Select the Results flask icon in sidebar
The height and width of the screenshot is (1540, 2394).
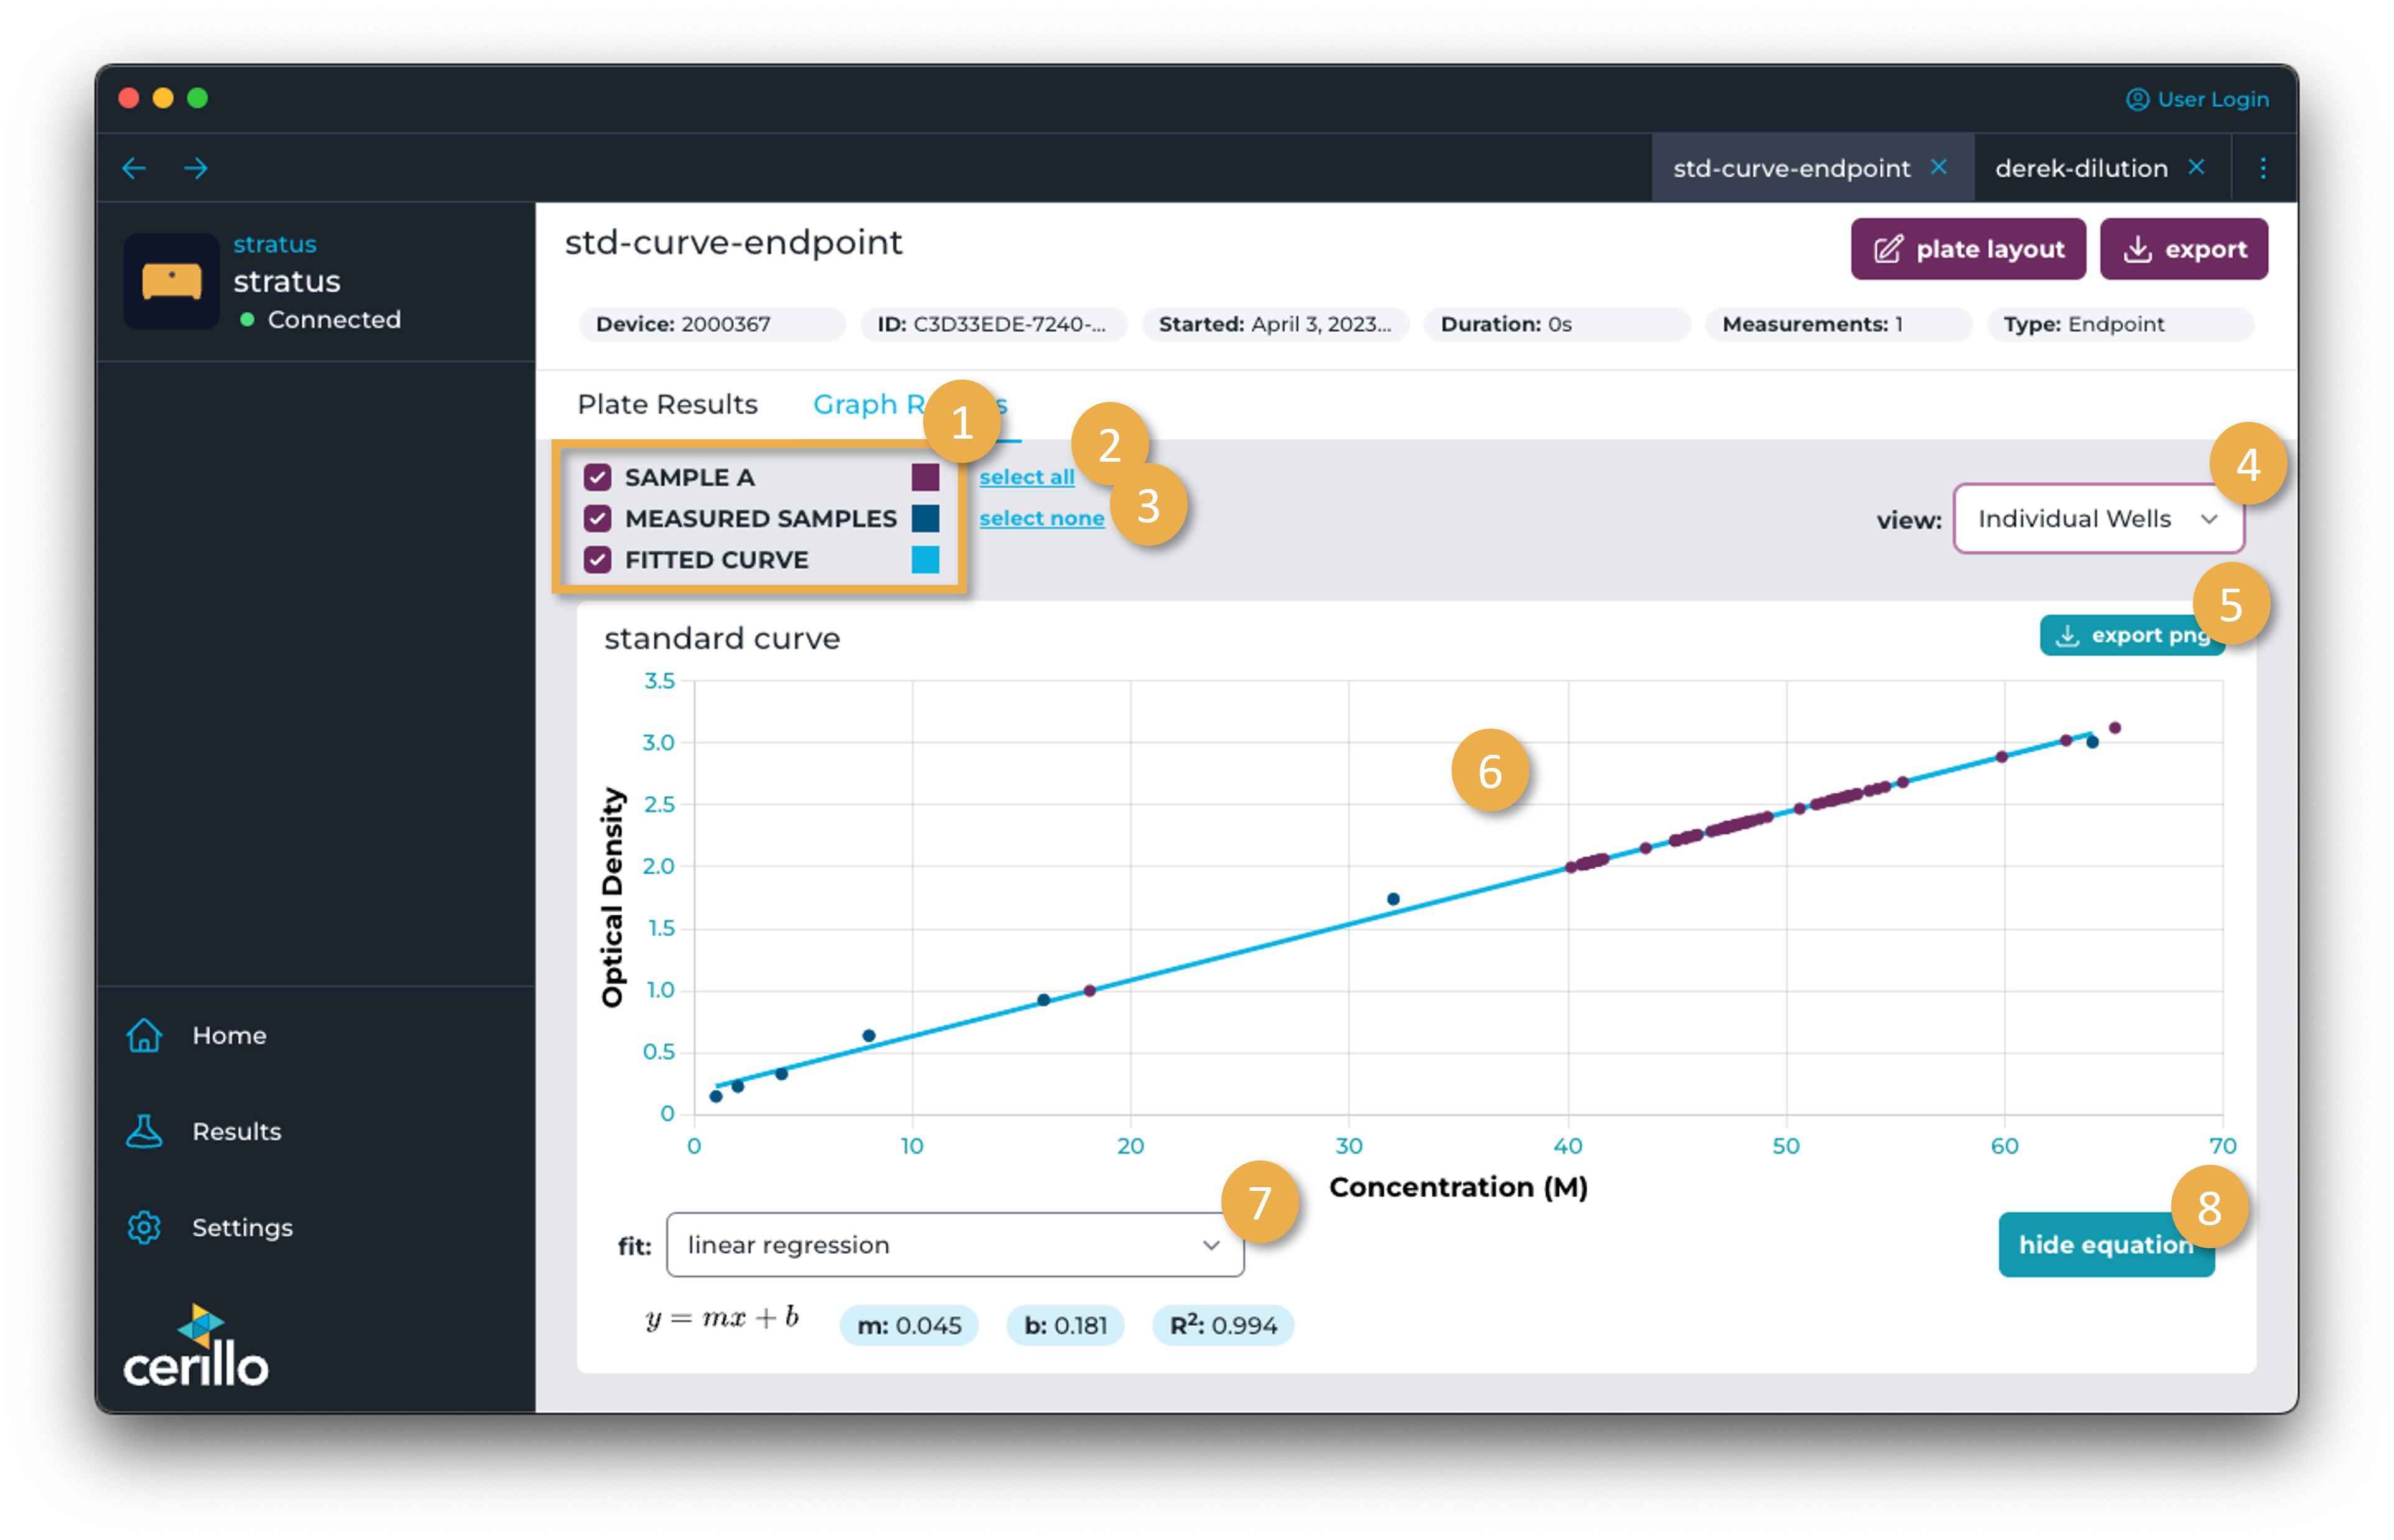pyautogui.click(x=144, y=1131)
